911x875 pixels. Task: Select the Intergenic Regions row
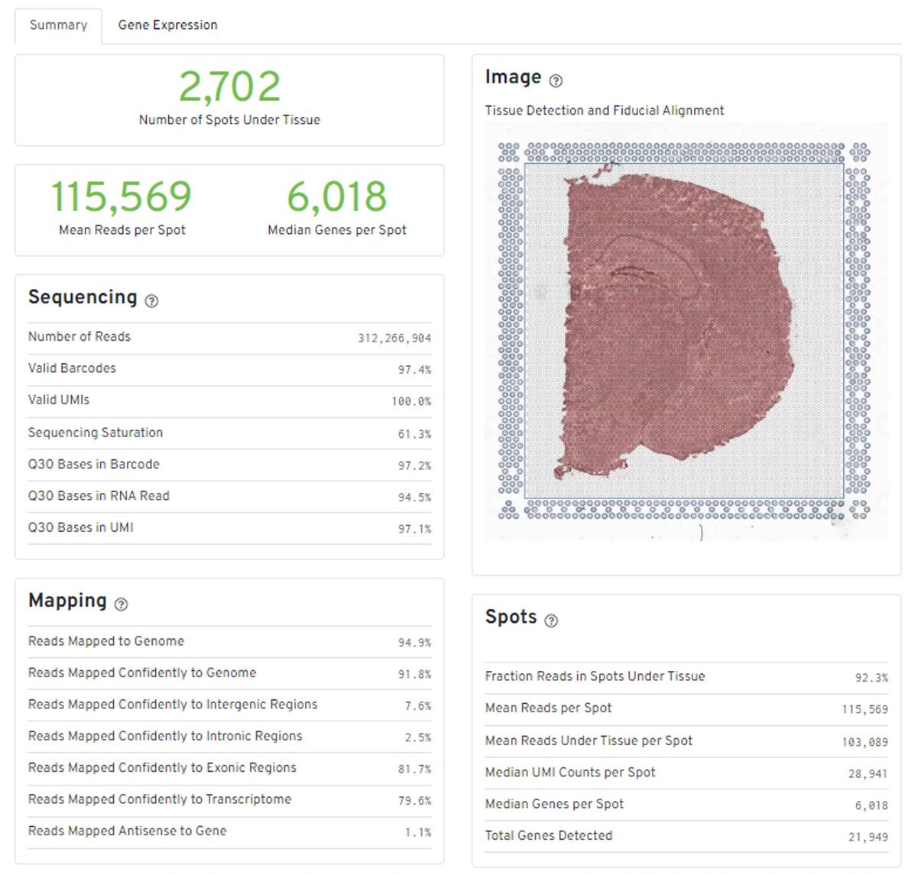(229, 705)
